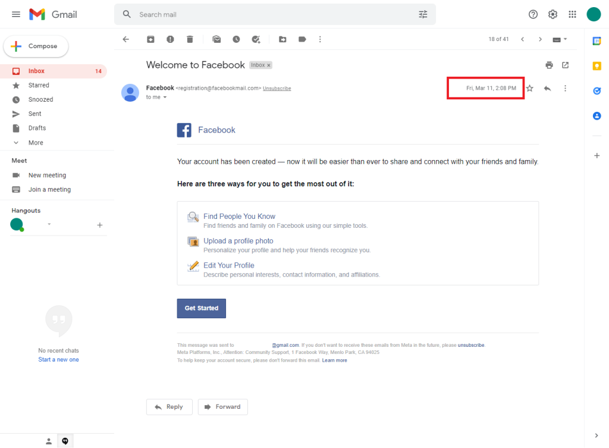609x448 pixels.
Task: Open the main menu hamburger icon
Action: click(16, 14)
